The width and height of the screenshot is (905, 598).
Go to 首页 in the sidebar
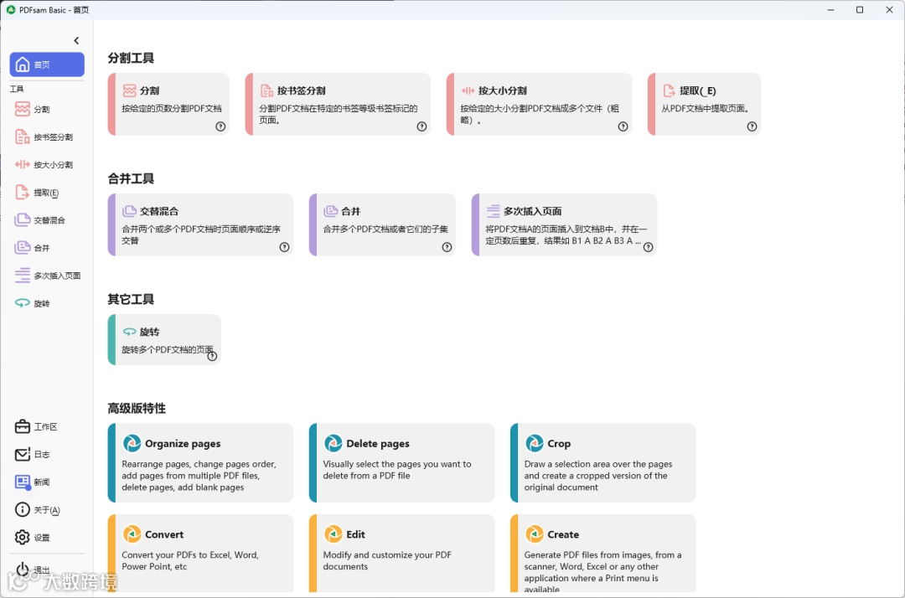(x=47, y=64)
